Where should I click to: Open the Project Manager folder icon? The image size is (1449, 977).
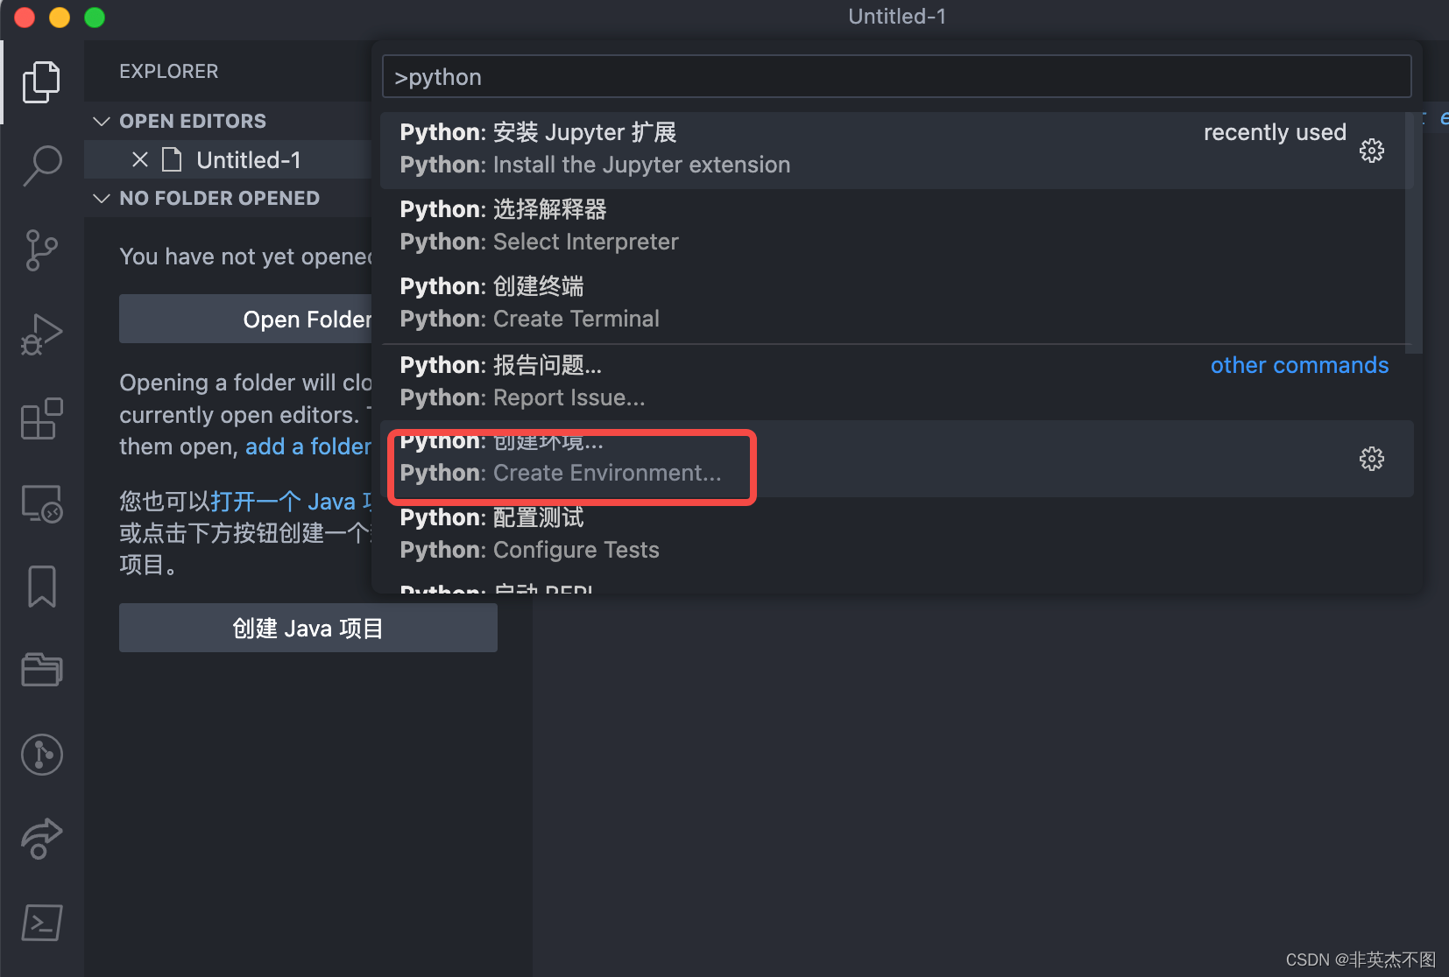tap(41, 670)
